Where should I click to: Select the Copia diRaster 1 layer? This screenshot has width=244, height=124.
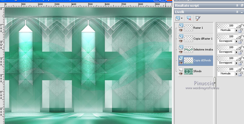[x=203, y=38]
